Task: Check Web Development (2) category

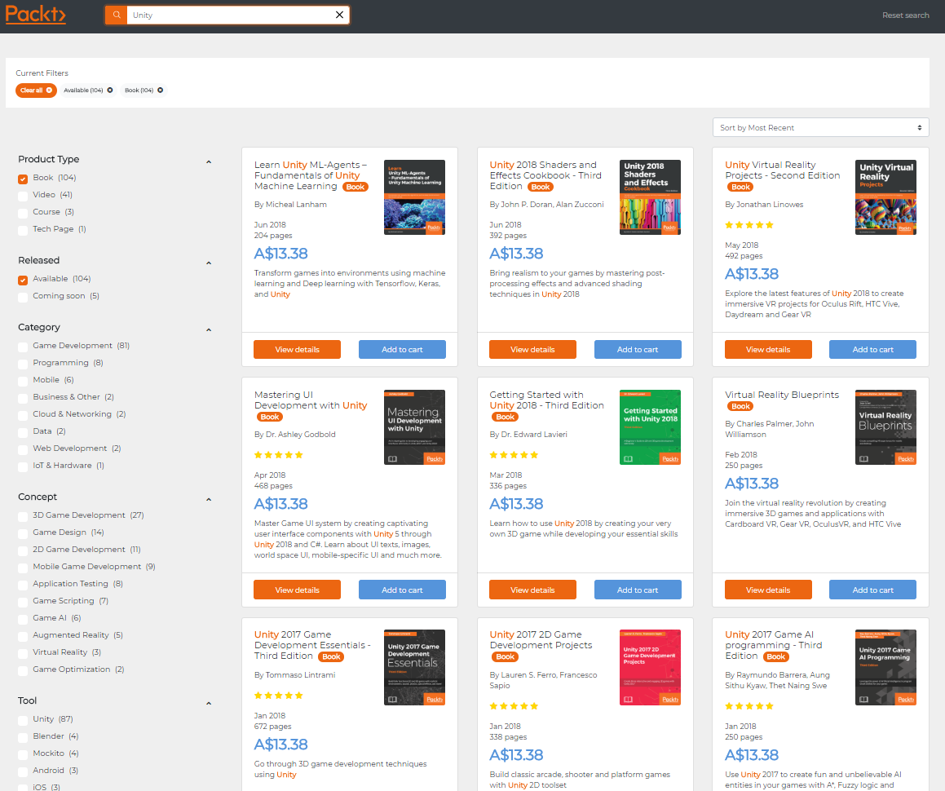Action: 23,450
